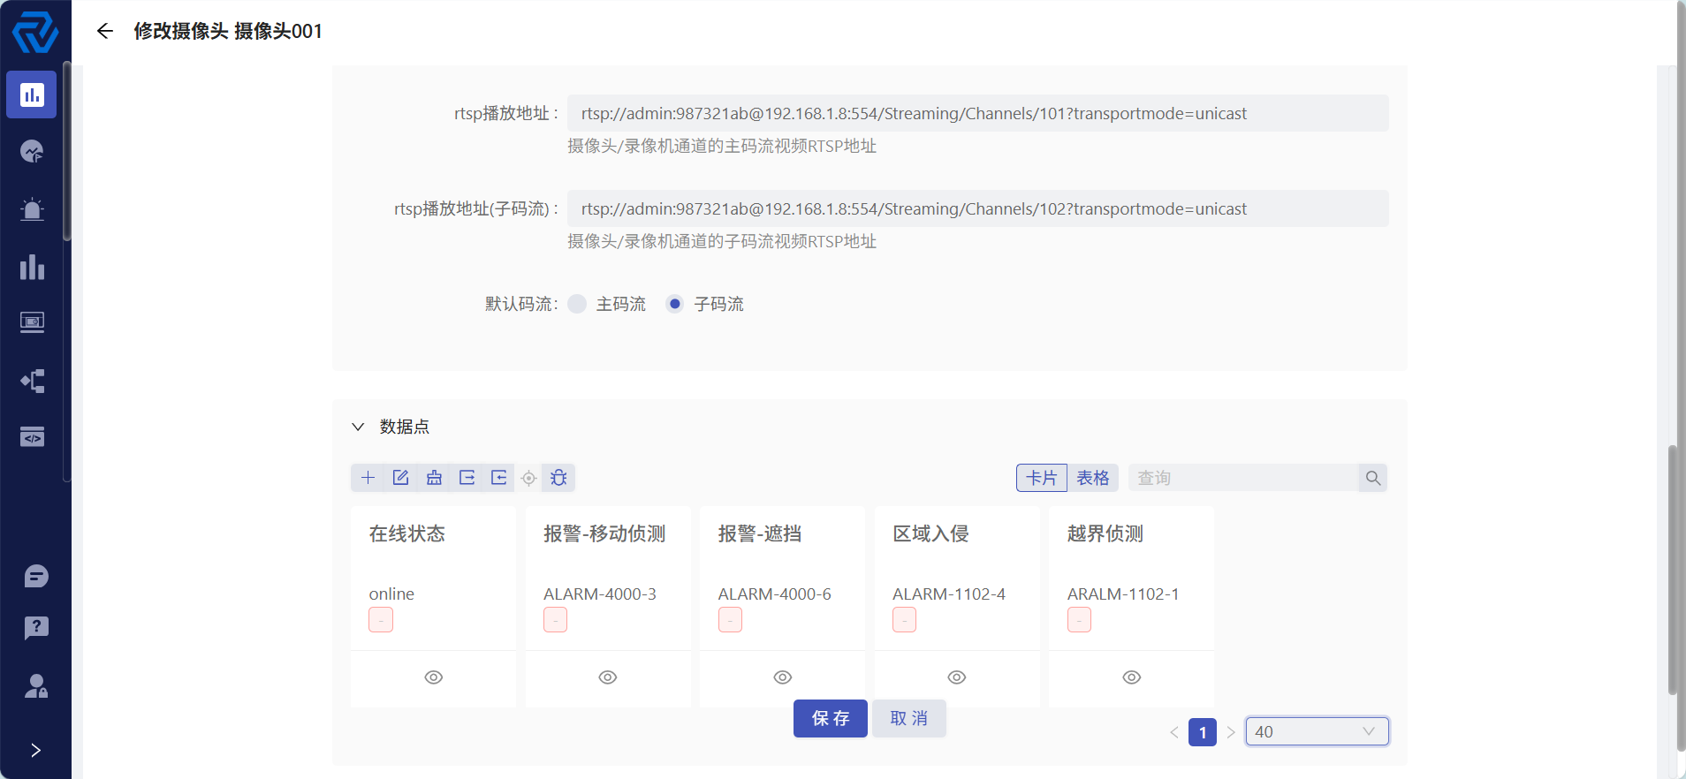1686x779 pixels.
Task: Click the edit data point pencil icon
Action: [401, 478]
